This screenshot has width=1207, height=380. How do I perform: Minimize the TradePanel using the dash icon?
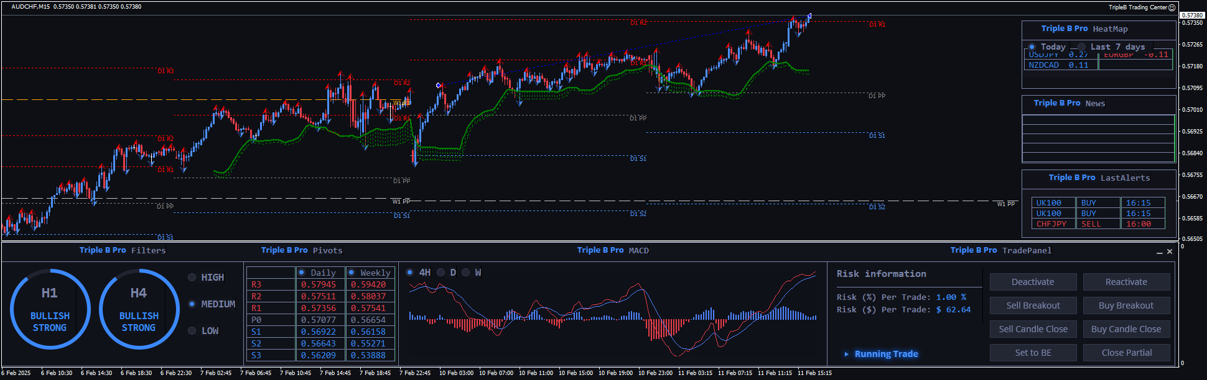(1160, 252)
